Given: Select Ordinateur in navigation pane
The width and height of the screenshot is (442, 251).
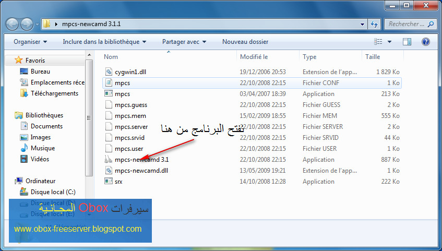Looking at the screenshot, I should pyautogui.click(x=40, y=181).
